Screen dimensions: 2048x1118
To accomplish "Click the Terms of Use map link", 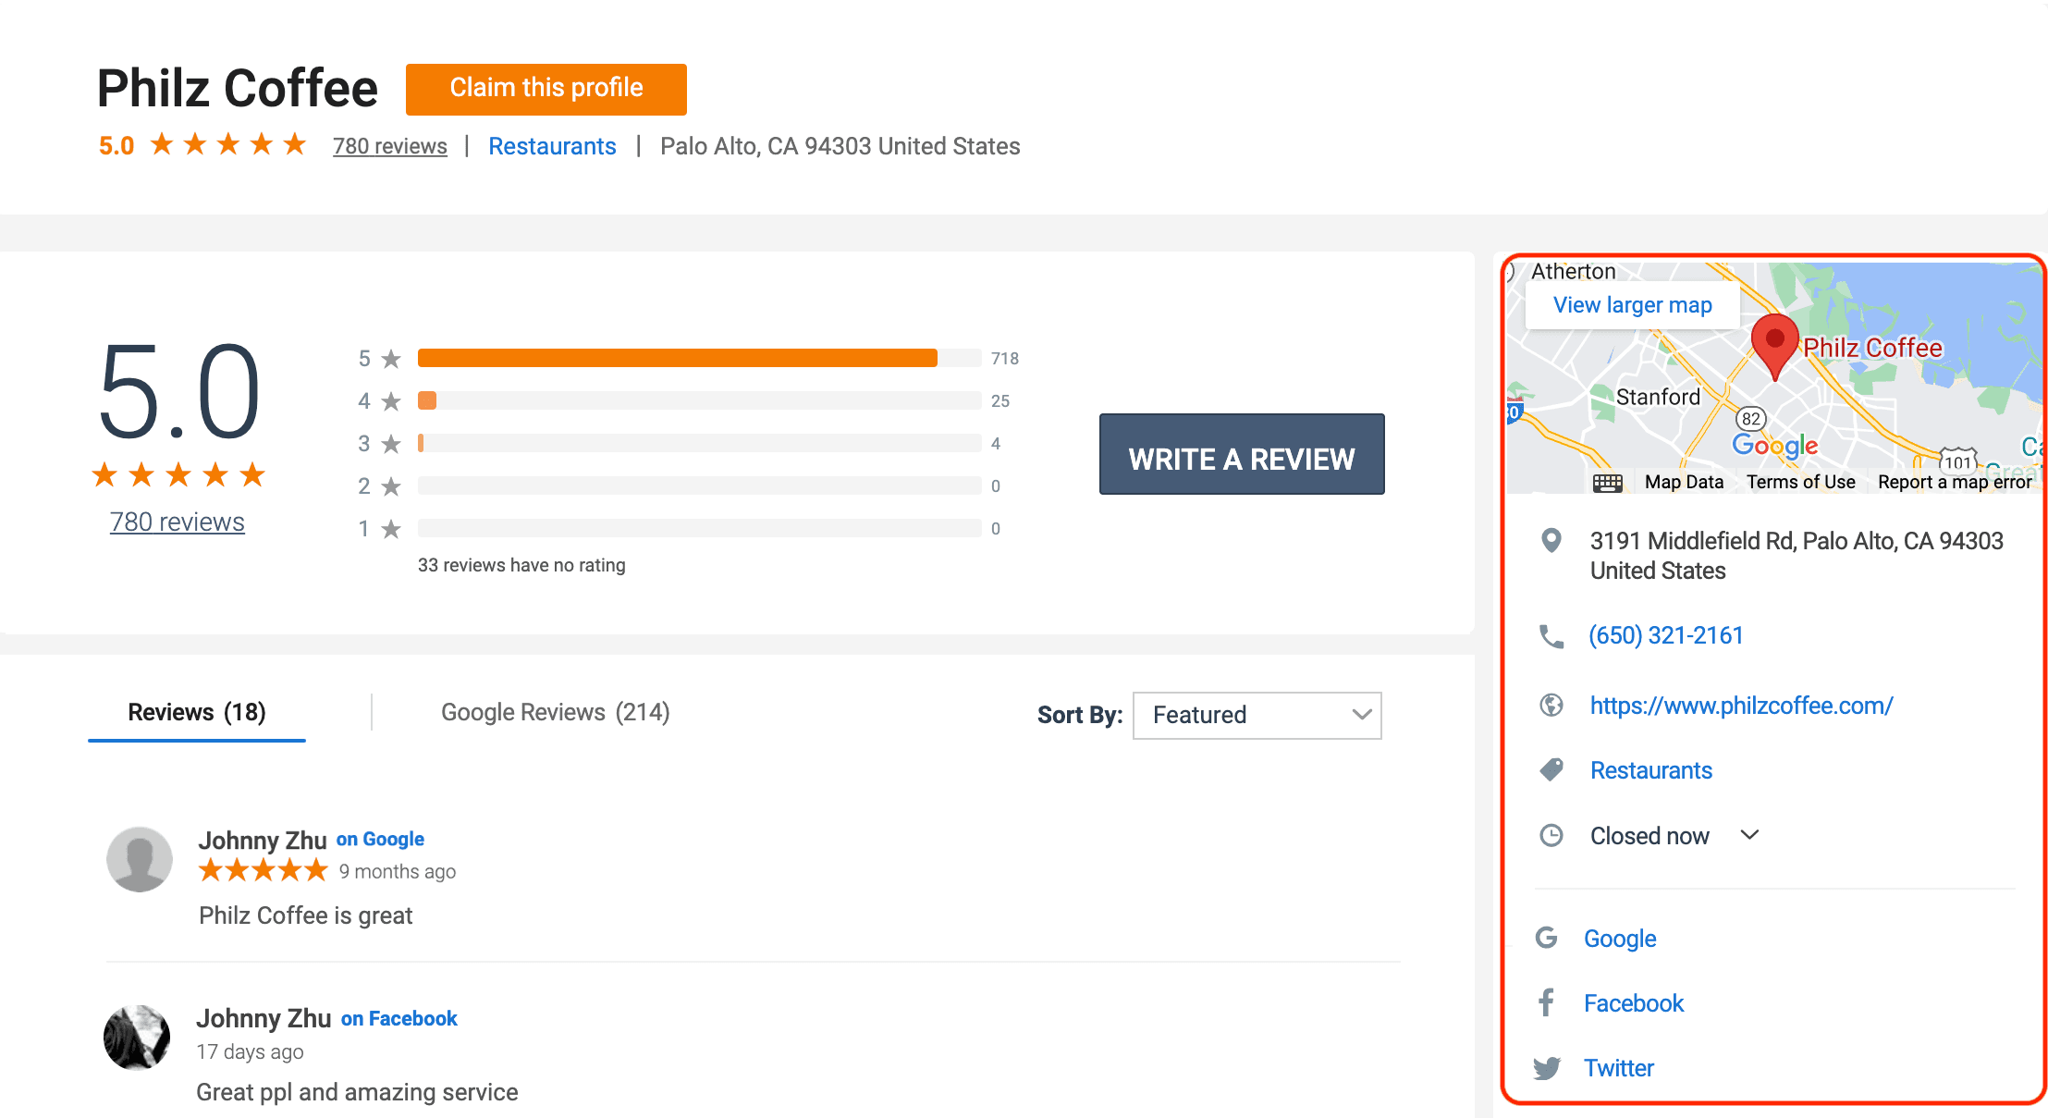I will (1801, 482).
